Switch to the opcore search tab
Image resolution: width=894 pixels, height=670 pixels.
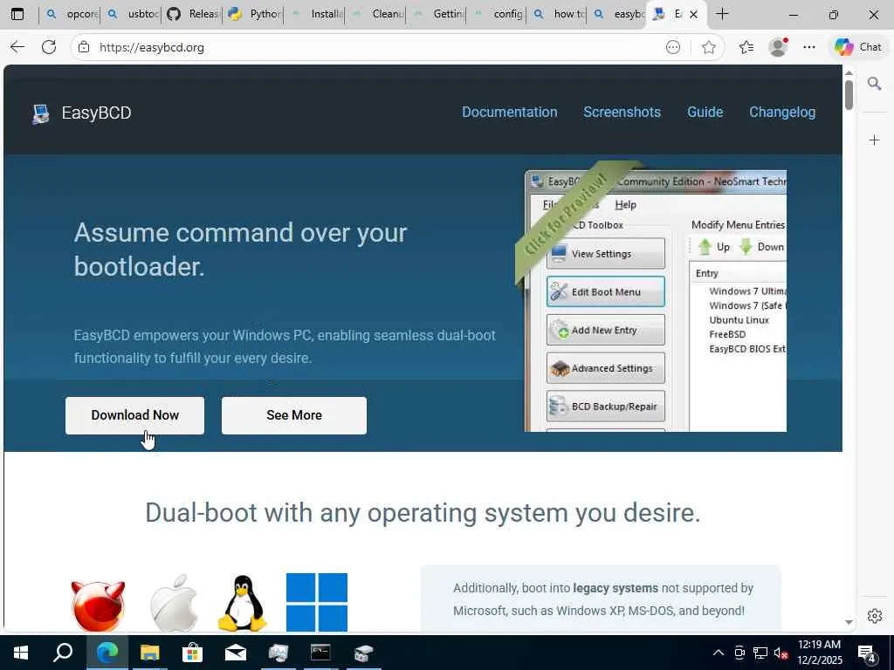pos(72,14)
